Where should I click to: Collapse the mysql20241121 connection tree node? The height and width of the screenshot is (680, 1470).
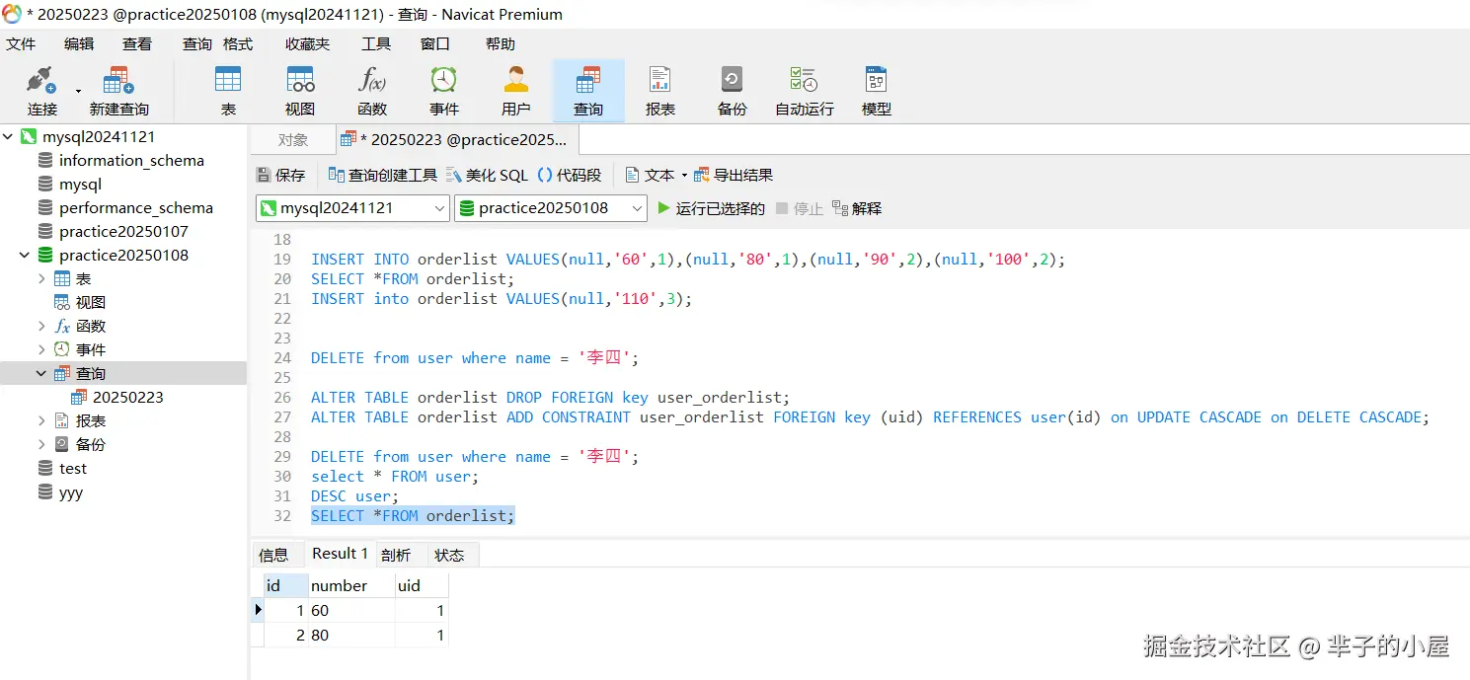8,137
